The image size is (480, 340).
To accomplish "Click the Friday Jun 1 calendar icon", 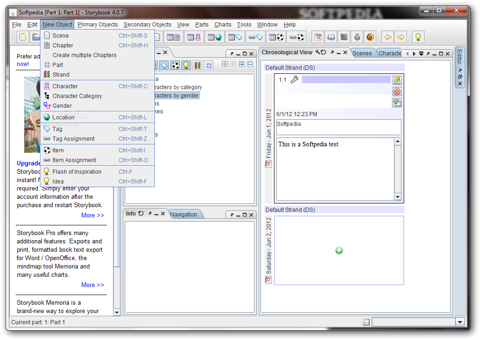I will [x=268, y=164].
